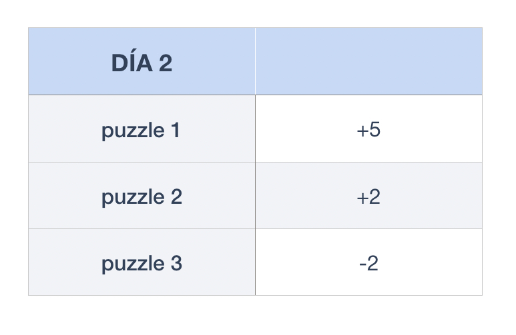Select the puzzle 3 row label cell
Image resolution: width=516 pixels, height=335 pixels.
(x=142, y=262)
